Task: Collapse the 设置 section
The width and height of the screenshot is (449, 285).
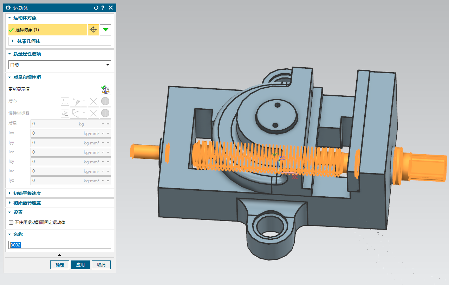Action: point(18,212)
